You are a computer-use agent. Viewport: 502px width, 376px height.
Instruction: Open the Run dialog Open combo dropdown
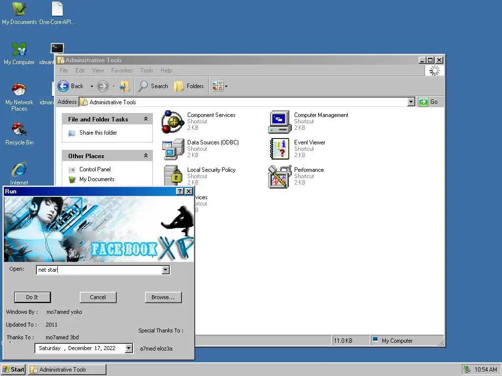click(x=166, y=270)
